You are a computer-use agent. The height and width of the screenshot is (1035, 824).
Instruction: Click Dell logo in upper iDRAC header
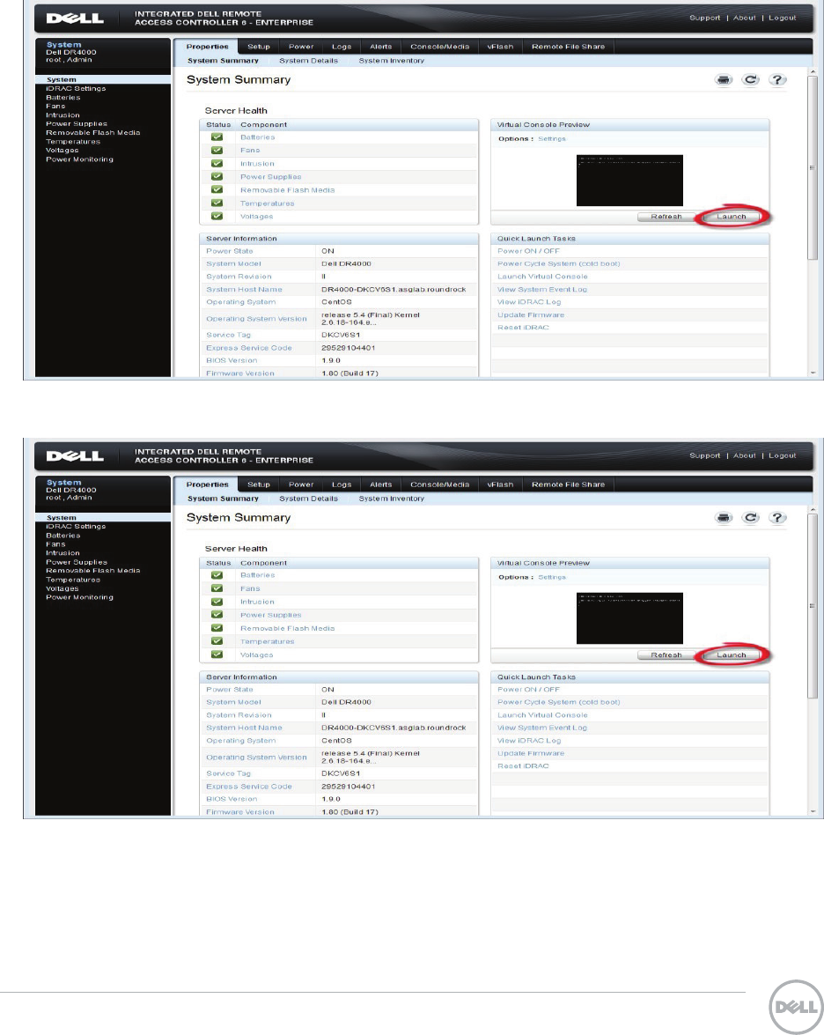click(x=75, y=18)
